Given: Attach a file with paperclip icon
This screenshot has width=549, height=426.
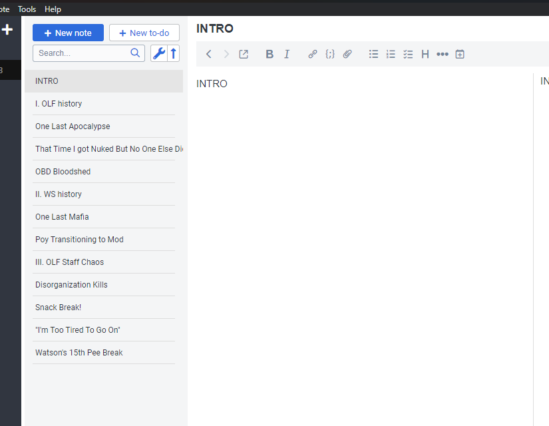Looking at the screenshot, I should click(347, 54).
